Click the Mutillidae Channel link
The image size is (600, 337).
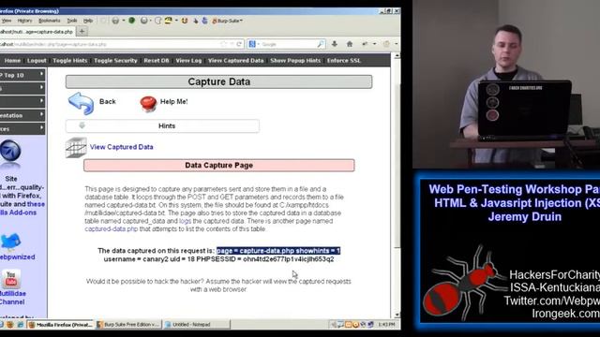click(x=12, y=298)
